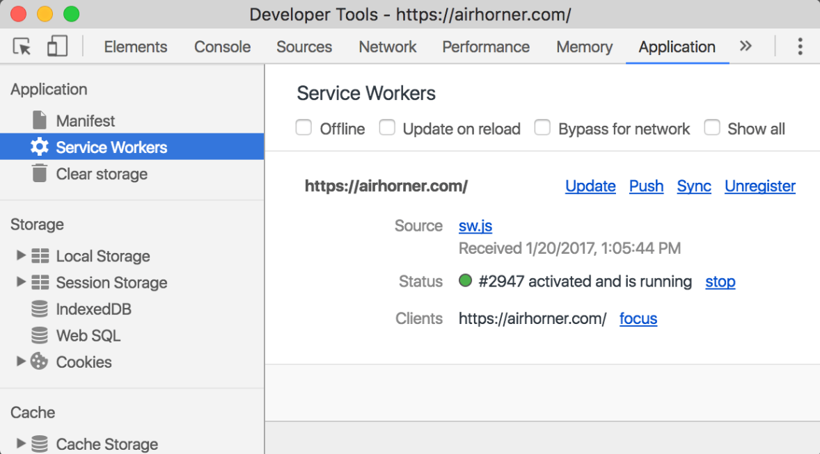Screen dimensions: 820x454
Task: Click the Update service worker link
Action: point(590,186)
